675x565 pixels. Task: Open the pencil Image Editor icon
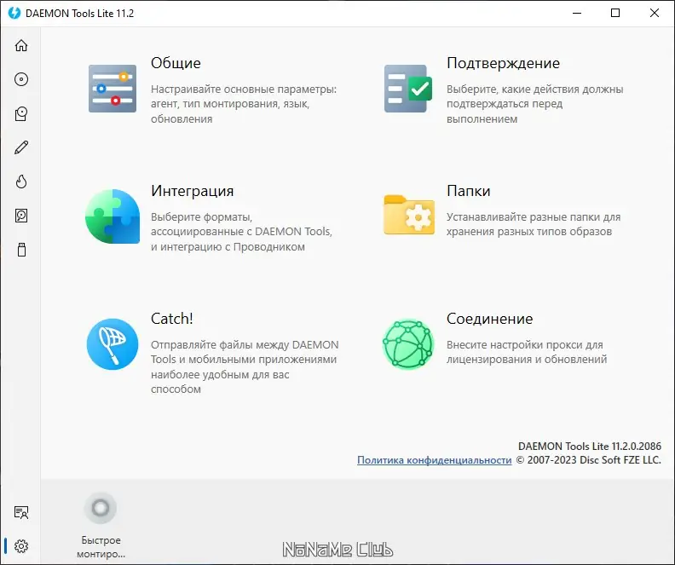[x=21, y=147]
